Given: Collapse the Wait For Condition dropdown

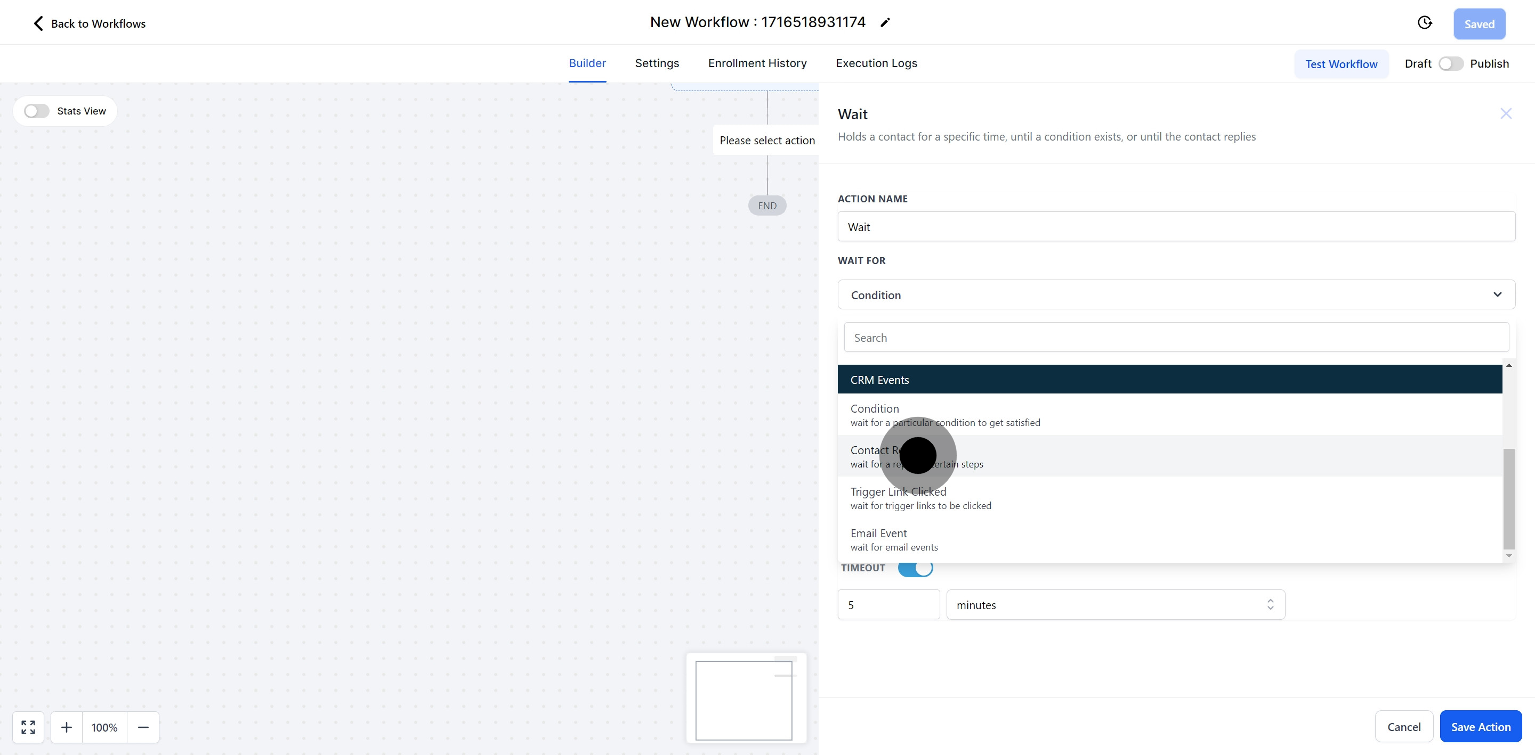Looking at the screenshot, I should pyautogui.click(x=1498, y=295).
